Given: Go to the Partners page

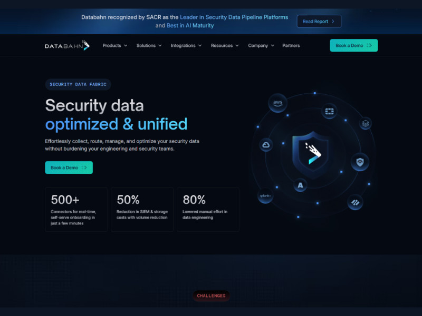Looking at the screenshot, I should (291, 45).
